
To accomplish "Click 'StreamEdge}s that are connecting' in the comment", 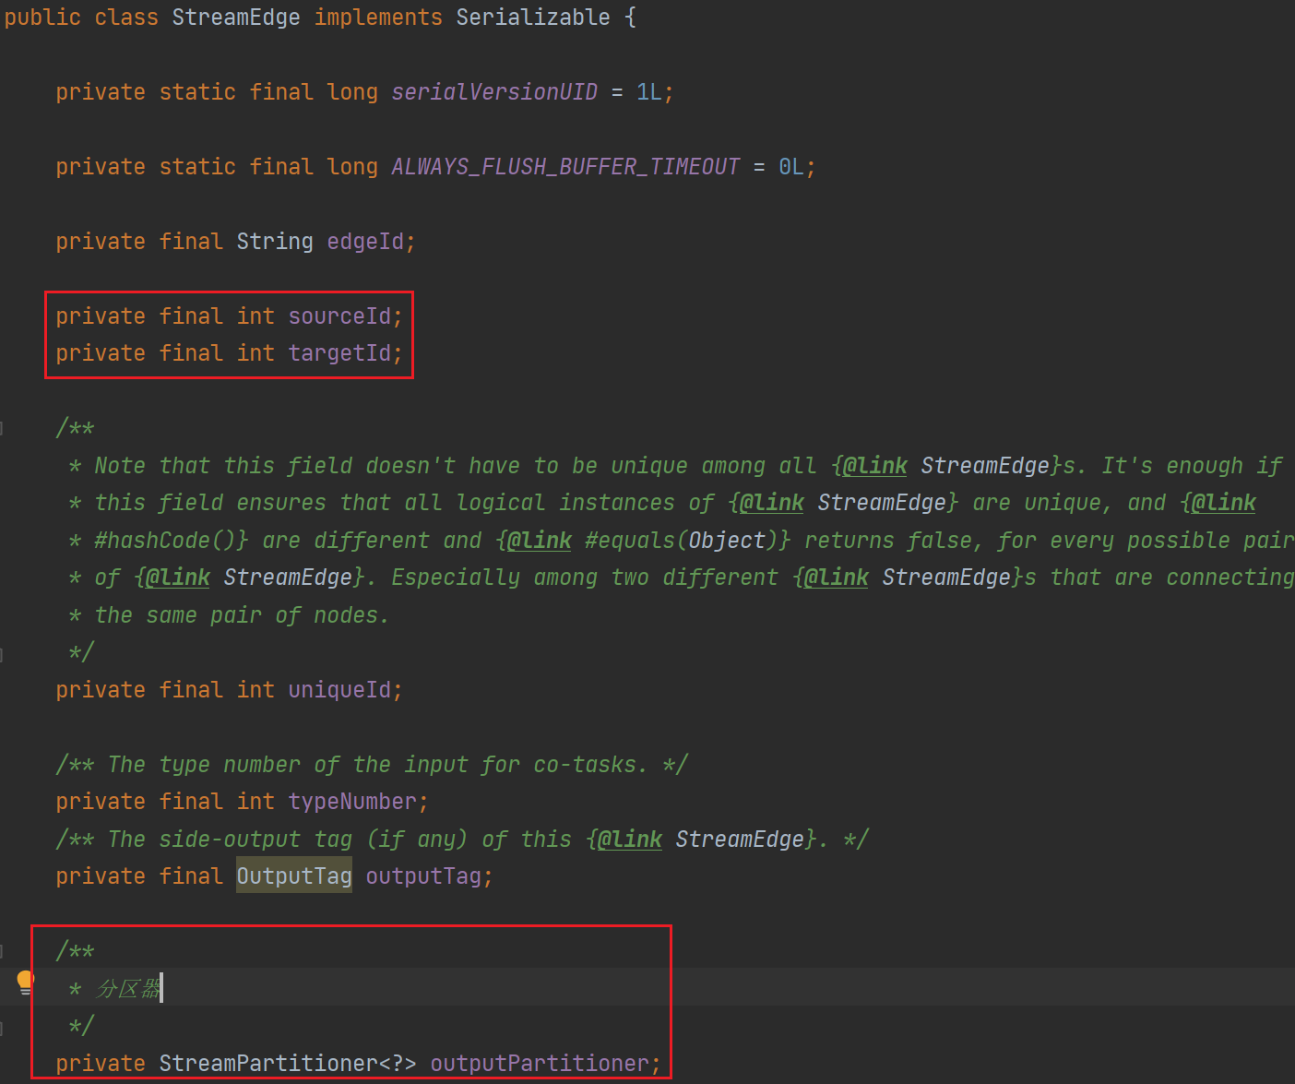I will (x=1088, y=578).
